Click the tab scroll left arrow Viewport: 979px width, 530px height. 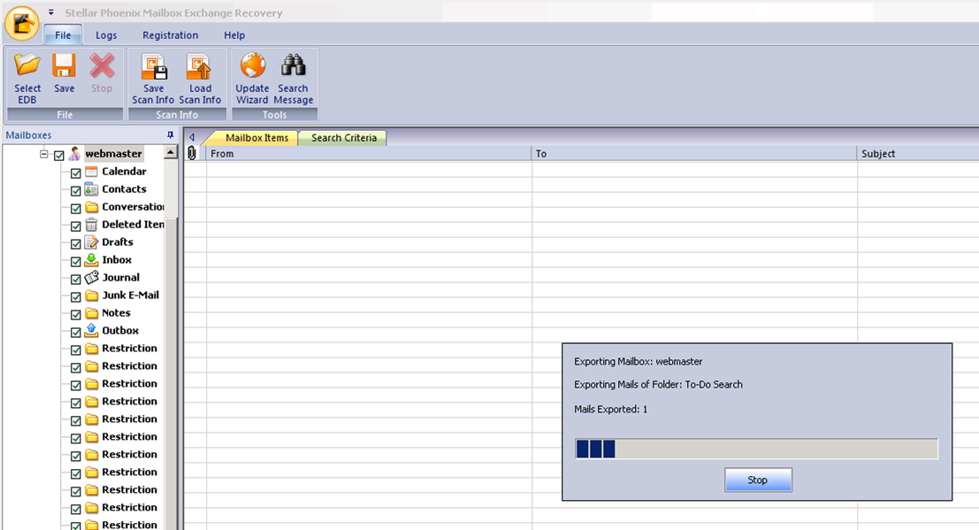192,137
